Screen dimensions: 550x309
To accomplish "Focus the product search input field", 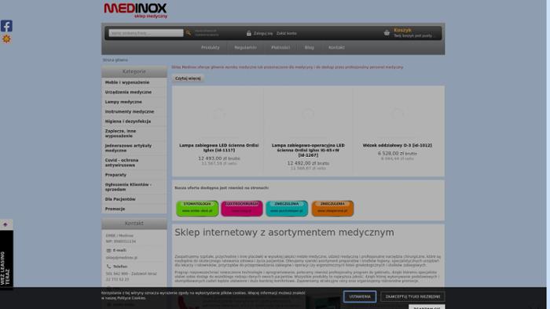I will pos(146,33).
